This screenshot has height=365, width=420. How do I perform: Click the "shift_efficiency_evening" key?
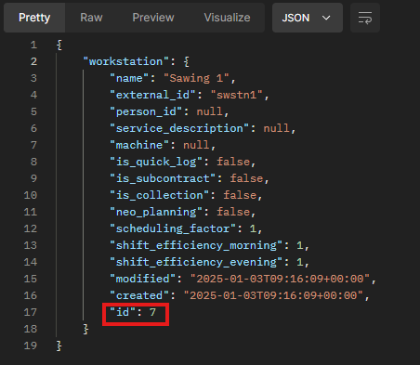click(196, 262)
